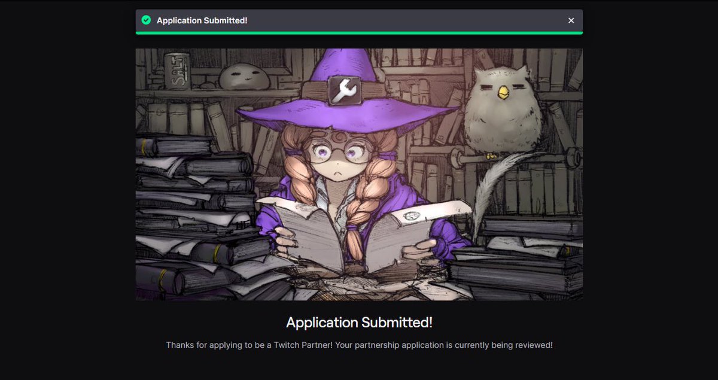Click the green success checkmark icon

[146, 20]
